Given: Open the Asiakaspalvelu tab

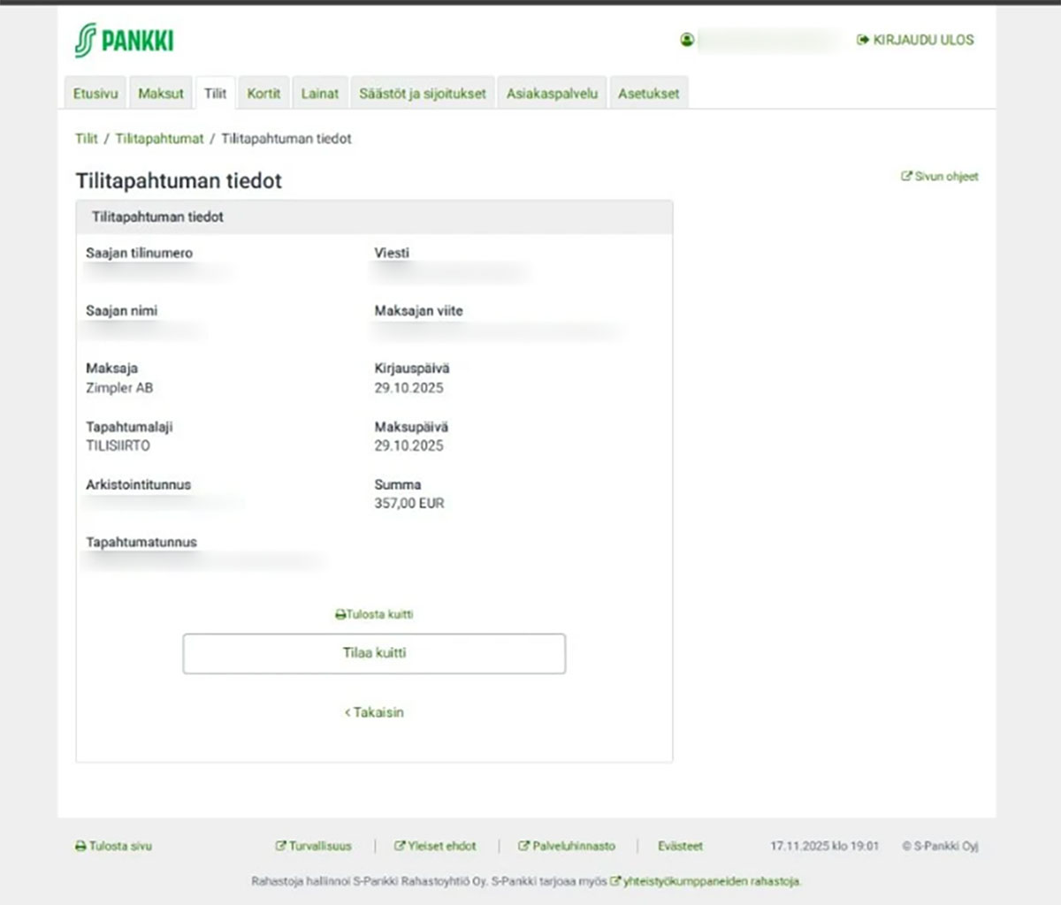Looking at the screenshot, I should 552,94.
